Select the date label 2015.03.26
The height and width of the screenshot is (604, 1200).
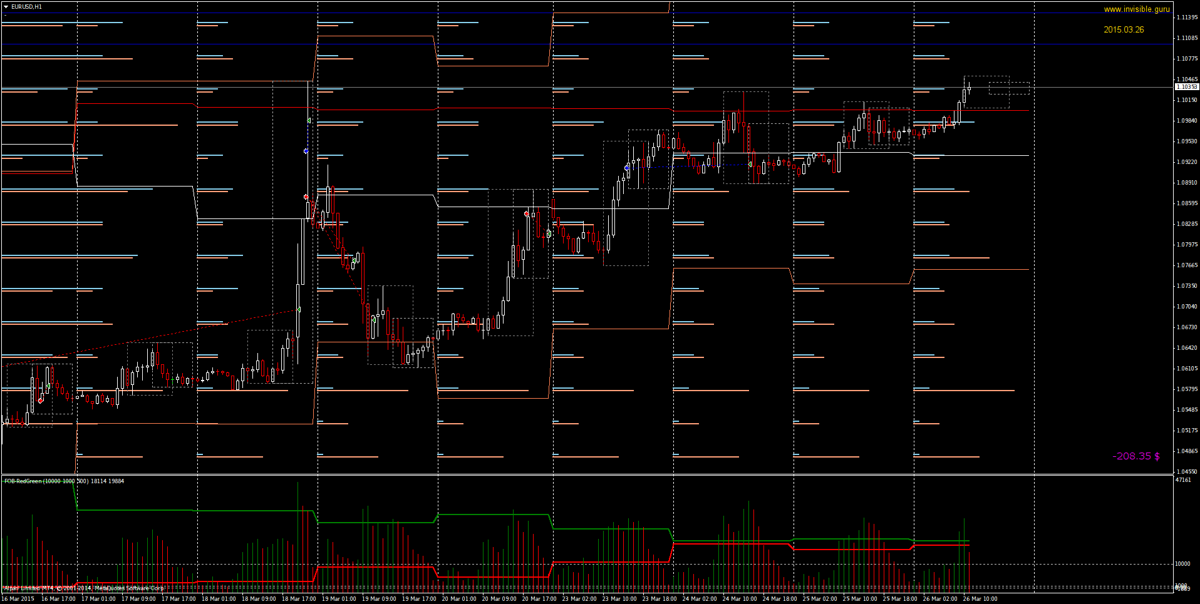(x=1124, y=29)
